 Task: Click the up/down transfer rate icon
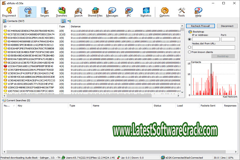point(118,158)
